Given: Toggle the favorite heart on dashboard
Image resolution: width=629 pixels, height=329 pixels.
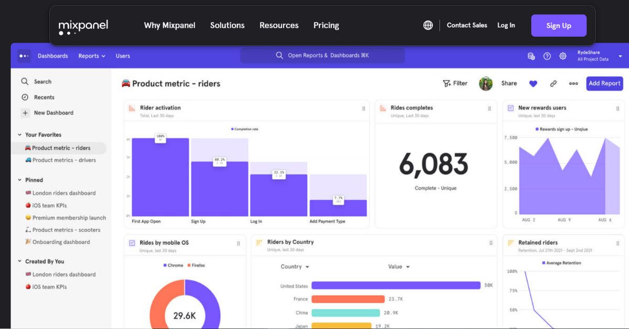Looking at the screenshot, I should click(533, 83).
